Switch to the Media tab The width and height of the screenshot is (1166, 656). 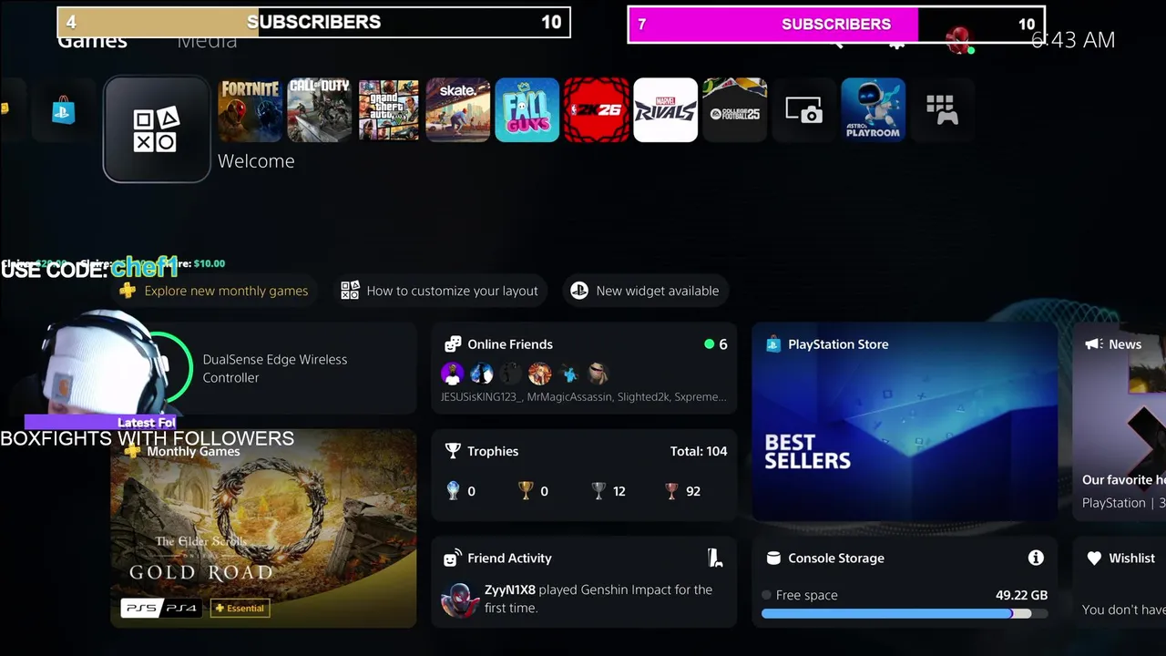(207, 41)
